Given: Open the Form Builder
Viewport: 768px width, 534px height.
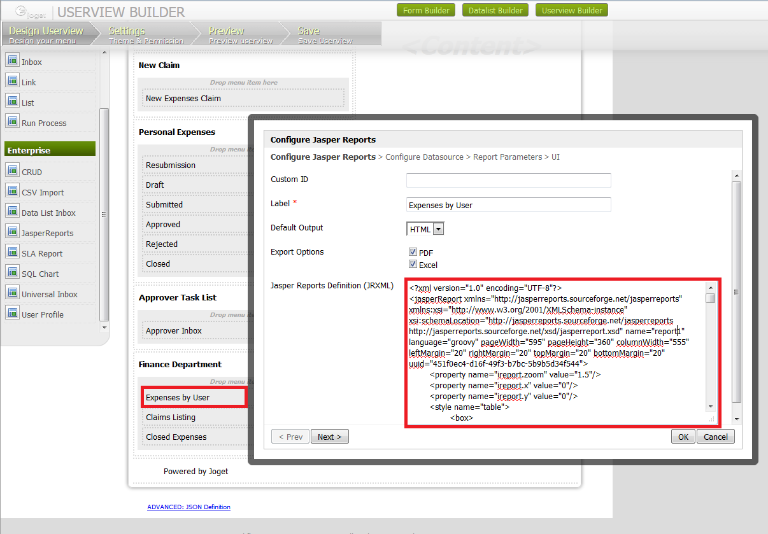Looking at the screenshot, I should pyautogui.click(x=426, y=10).
